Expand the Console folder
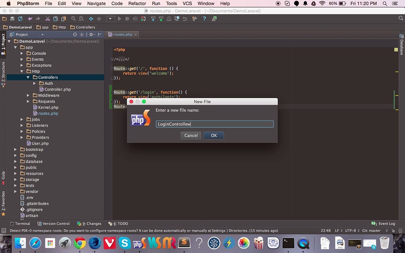This screenshot has width=405, height=253. (x=22, y=53)
